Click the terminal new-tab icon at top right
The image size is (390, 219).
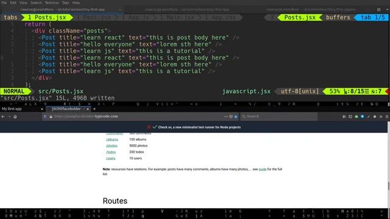(x=378, y=10)
